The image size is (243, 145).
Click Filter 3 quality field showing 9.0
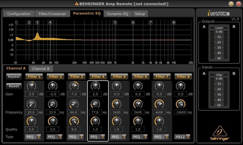click(x=74, y=129)
